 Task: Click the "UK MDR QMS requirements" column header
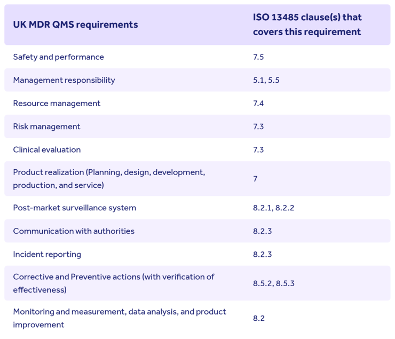(x=75, y=25)
